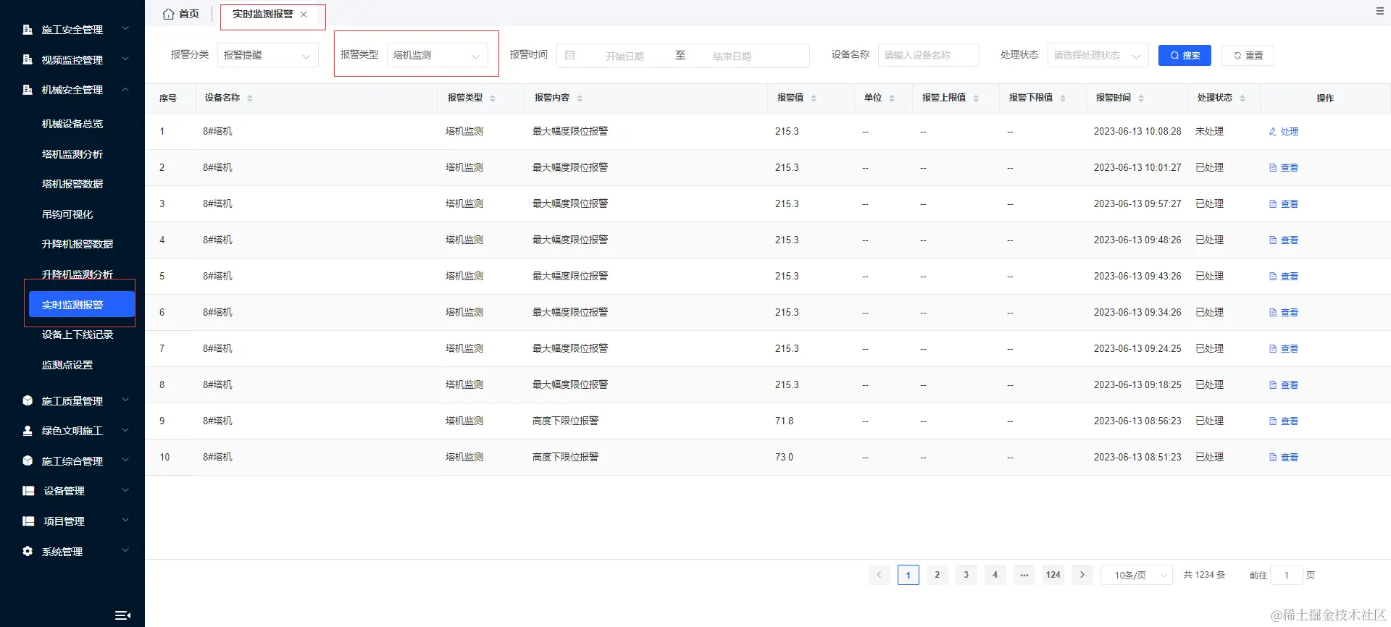Click 高度下限位报警 text in row 9
The width and height of the screenshot is (1391, 627).
point(566,421)
